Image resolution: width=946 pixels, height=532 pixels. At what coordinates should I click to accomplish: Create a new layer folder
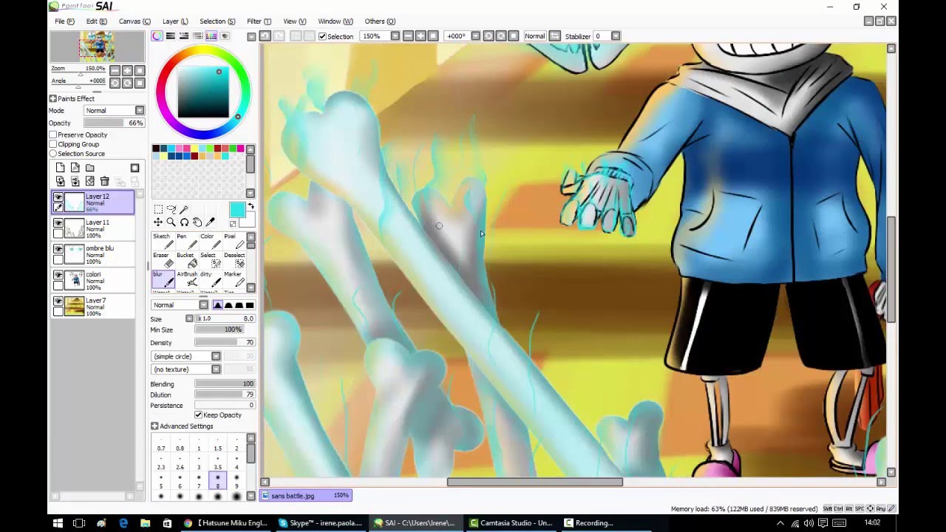coord(90,168)
